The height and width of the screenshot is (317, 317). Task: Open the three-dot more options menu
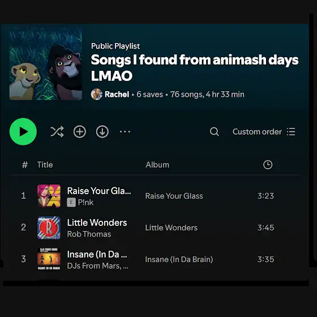[x=125, y=132]
